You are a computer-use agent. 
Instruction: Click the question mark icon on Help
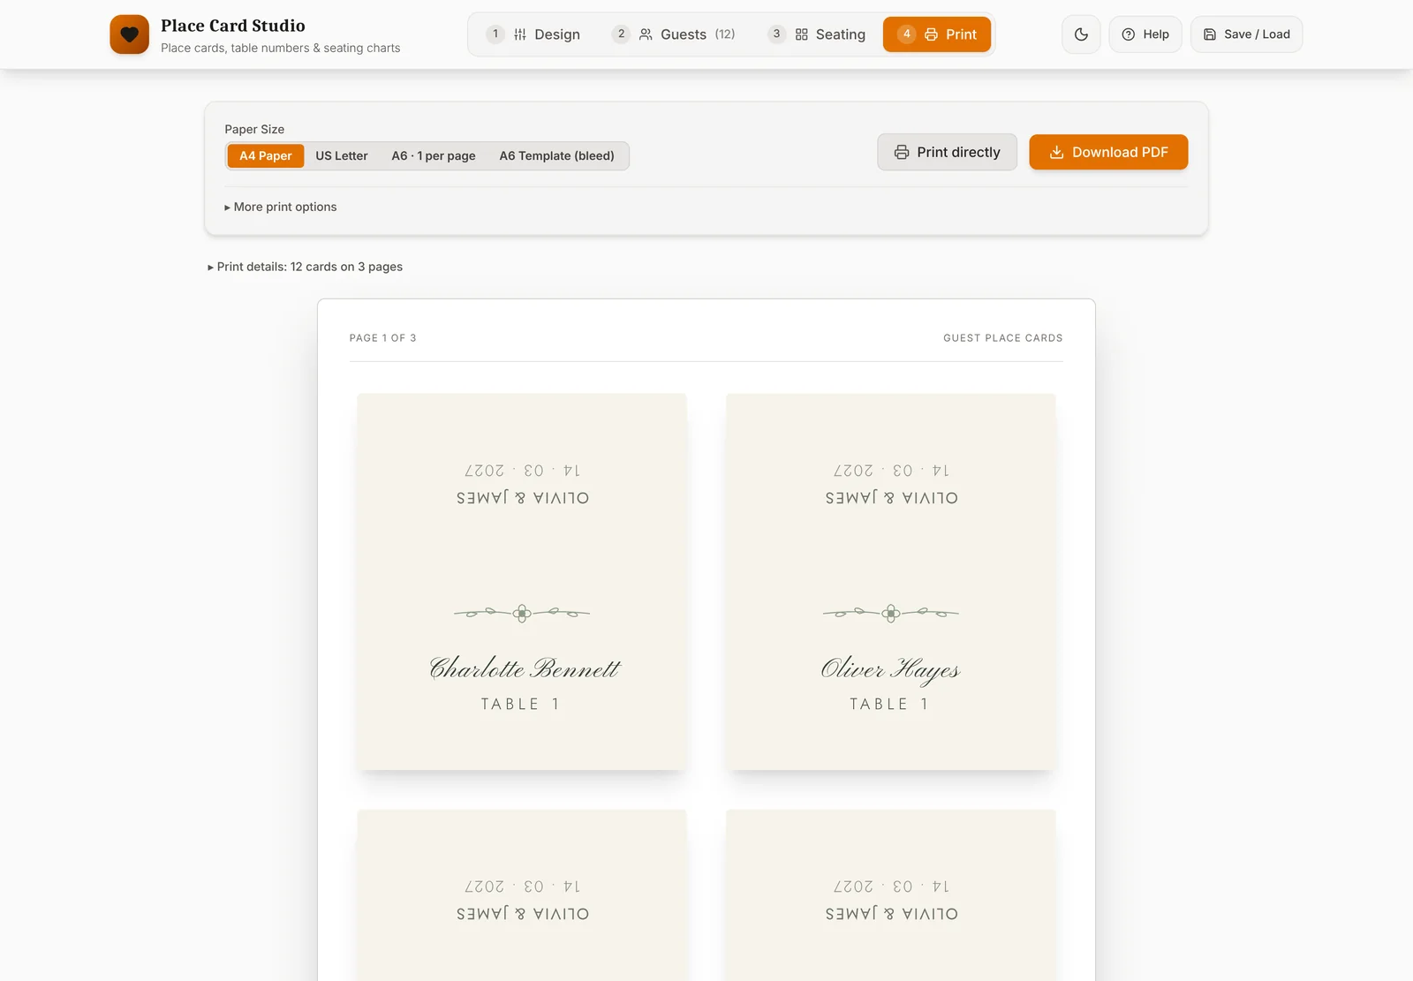point(1128,34)
